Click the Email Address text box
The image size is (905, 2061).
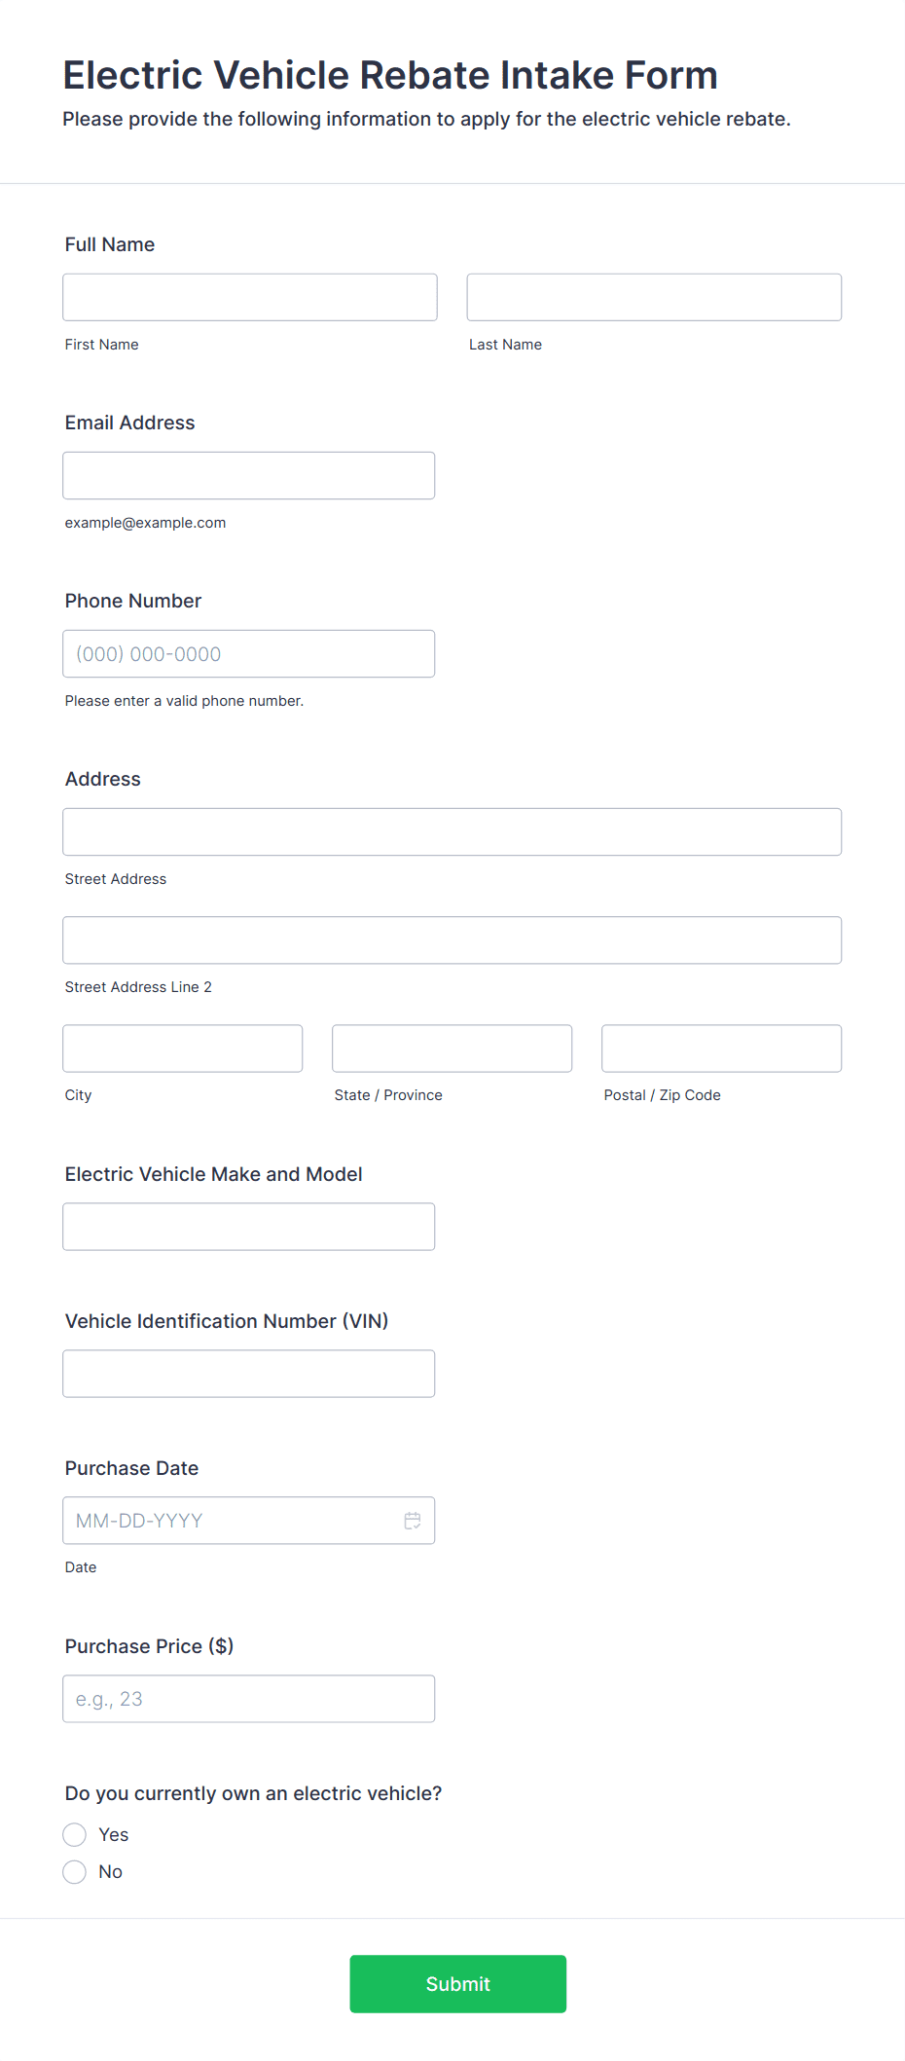coord(249,475)
